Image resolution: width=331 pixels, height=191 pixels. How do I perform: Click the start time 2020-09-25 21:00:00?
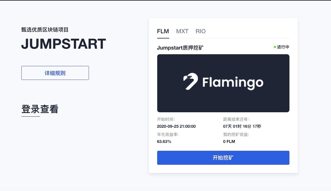(x=176, y=127)
